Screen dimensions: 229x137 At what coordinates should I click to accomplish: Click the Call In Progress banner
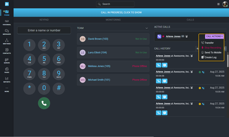click(x=121, y=12)
